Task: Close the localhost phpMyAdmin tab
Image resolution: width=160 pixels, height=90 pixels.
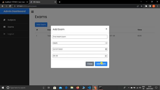Action: tap(27, 2)
